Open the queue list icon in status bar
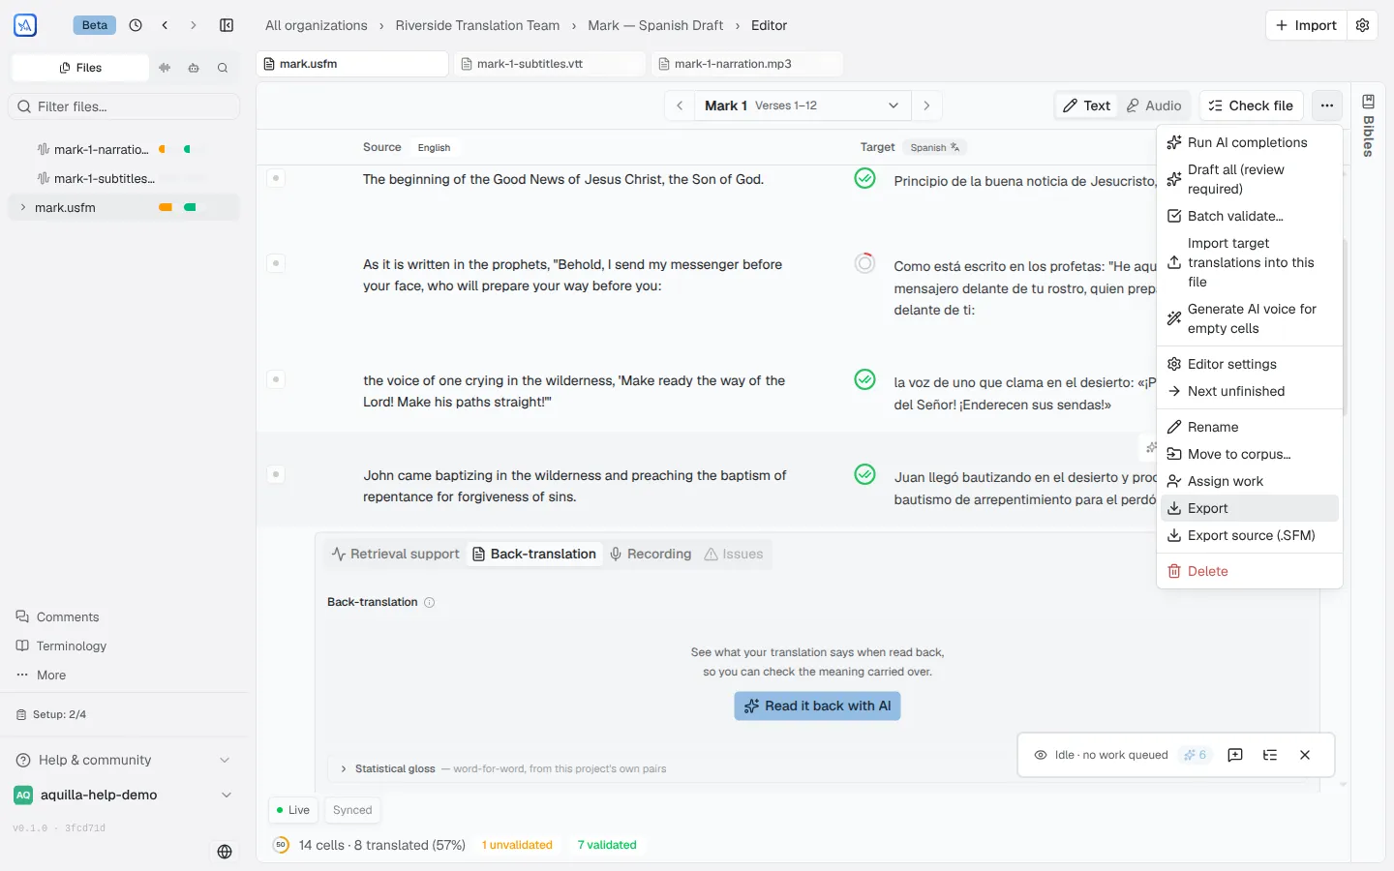This screenshot has height=871, width=1394. point(1270,755)
